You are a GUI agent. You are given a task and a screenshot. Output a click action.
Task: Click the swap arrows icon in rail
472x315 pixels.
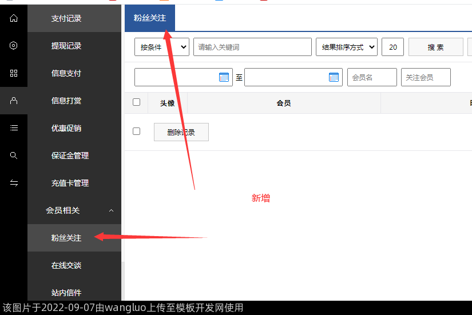(14, 183)
